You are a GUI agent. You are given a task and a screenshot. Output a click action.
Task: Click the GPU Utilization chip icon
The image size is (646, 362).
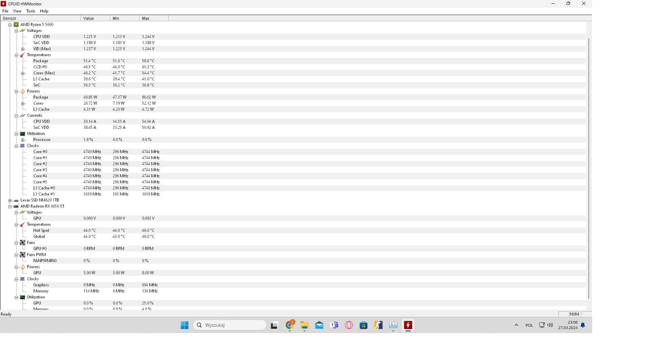coord(23,297)
